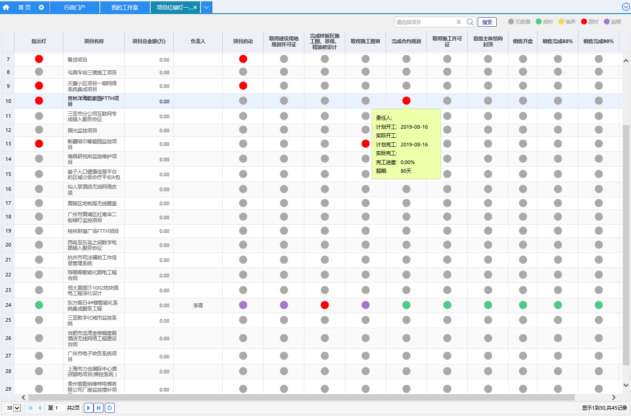Click the horizontal scrollbar's right arrow
This screenshot has width=631, height=416.
pos(614,397)
